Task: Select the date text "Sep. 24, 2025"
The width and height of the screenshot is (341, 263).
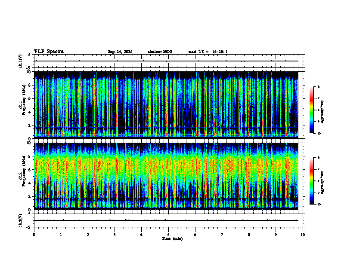Action: pos(120,52)
